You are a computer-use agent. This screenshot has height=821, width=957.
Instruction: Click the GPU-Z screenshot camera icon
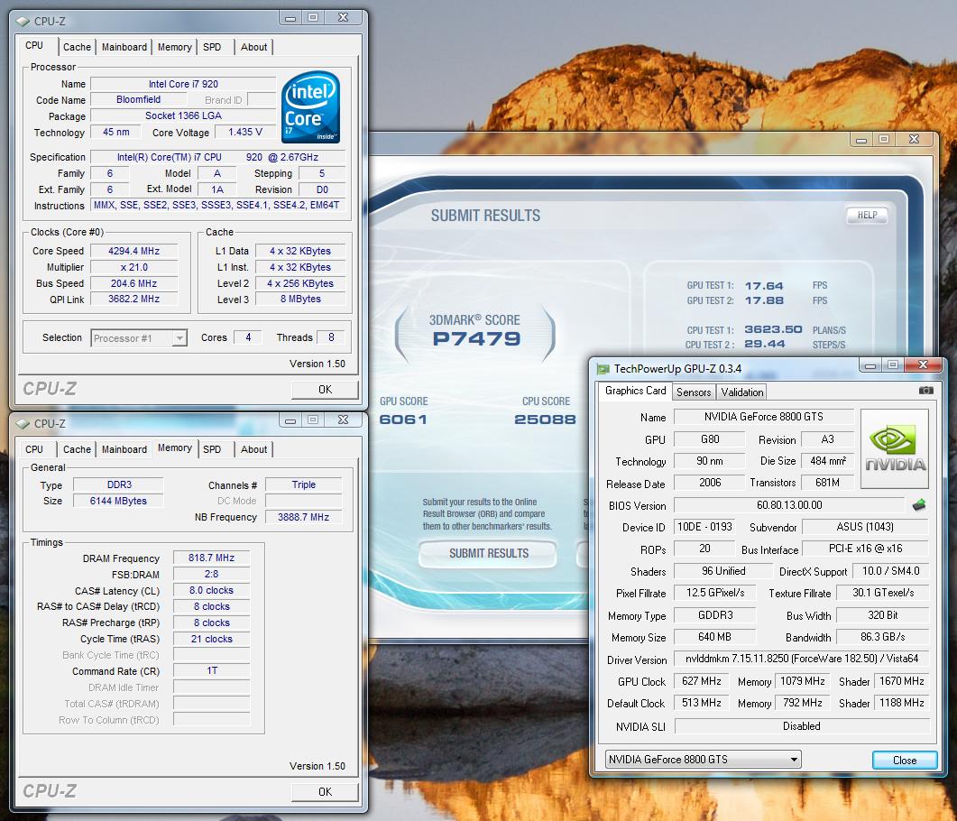point(925,390)
